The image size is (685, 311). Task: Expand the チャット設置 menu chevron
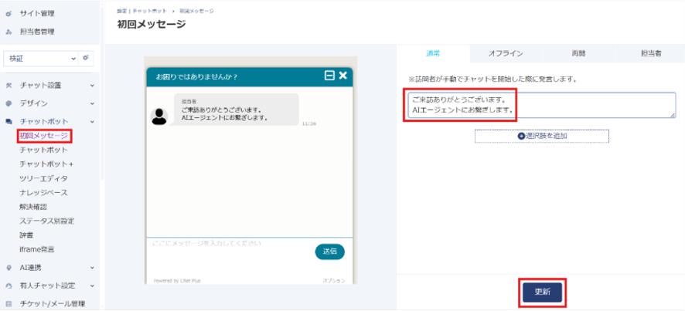(92, 86)
